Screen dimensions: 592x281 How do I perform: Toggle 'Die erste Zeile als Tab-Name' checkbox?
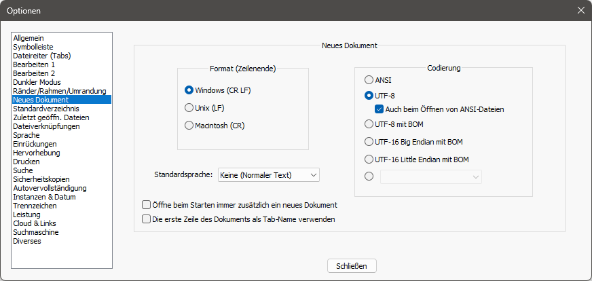tap(146, 219)
